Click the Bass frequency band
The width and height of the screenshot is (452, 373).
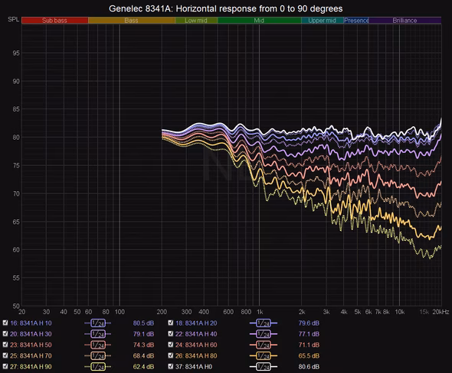[x=132, y=21]
